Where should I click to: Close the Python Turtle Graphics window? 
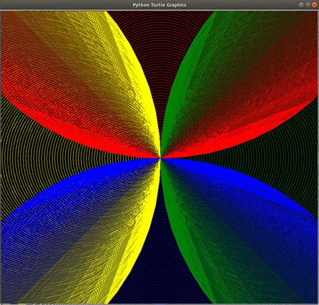(314, 5)
